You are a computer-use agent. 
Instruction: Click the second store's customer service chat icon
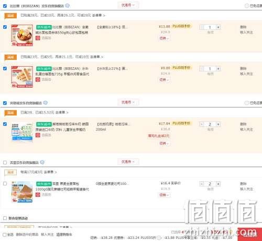(x=45, y=103)
